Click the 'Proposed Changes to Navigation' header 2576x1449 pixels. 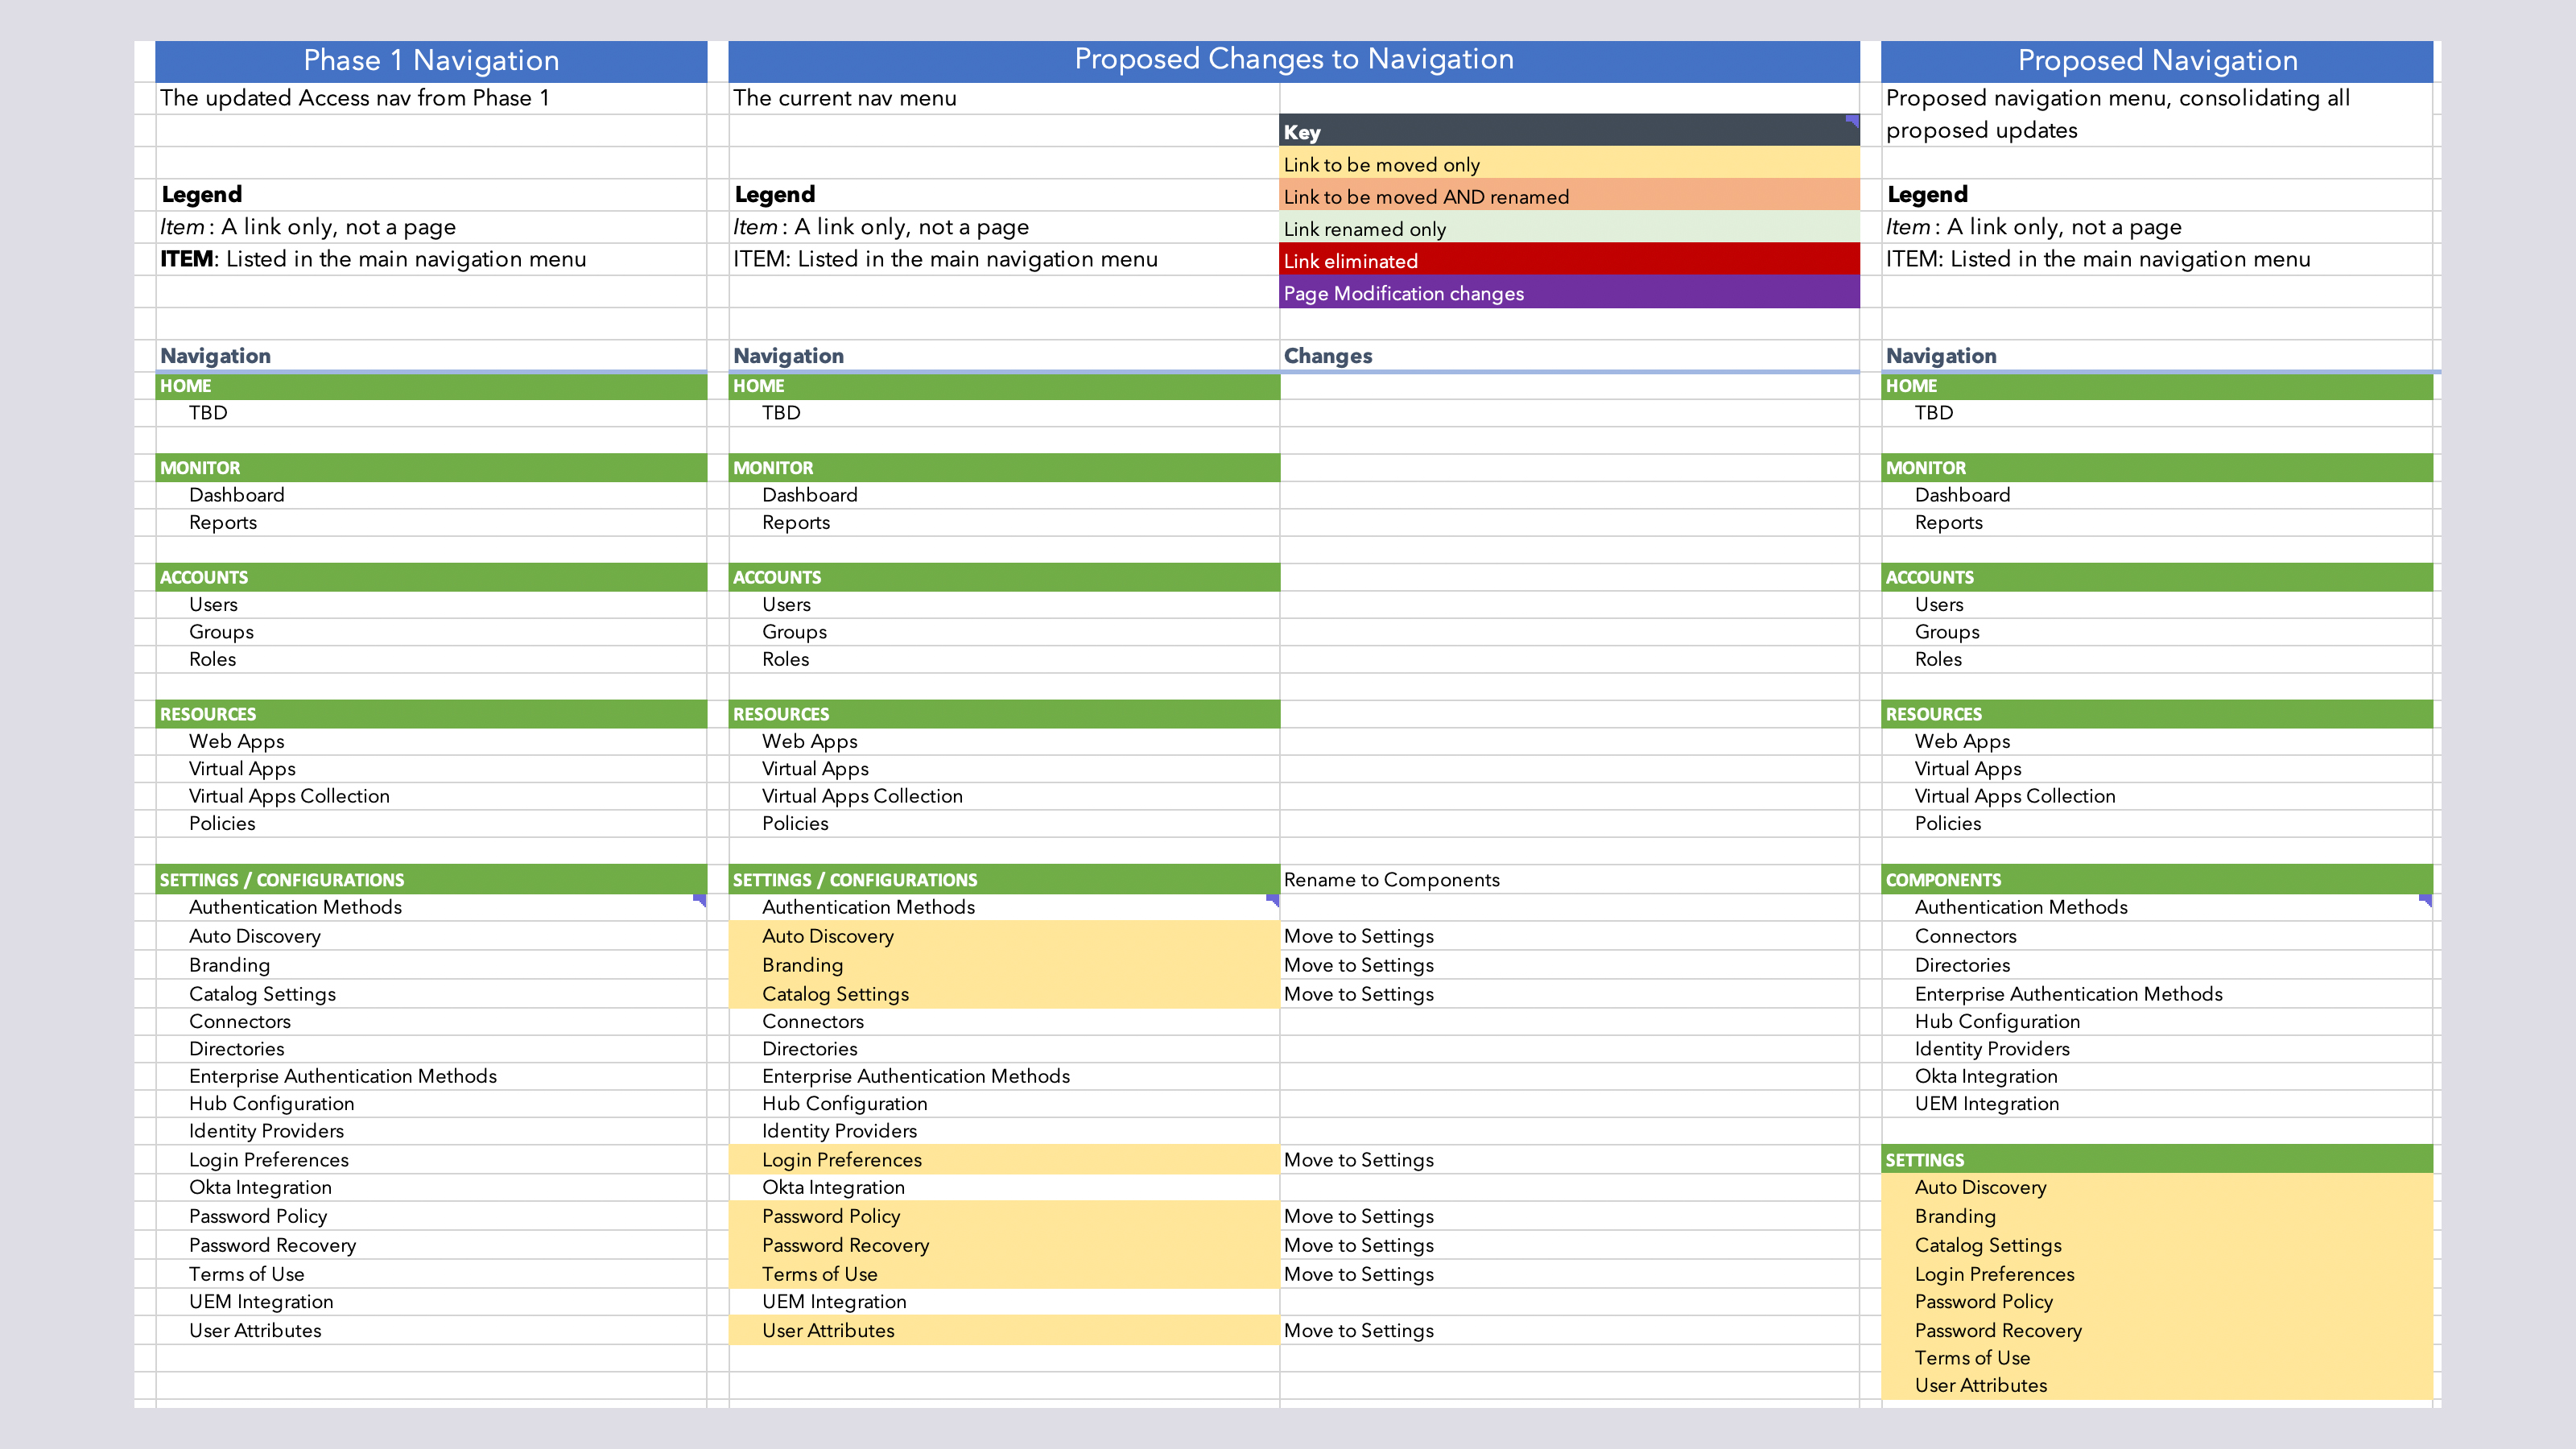[x=1293, y=60]
